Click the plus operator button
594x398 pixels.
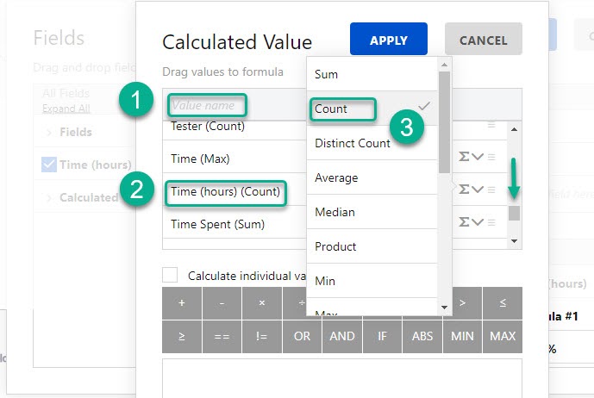(182, 303)
